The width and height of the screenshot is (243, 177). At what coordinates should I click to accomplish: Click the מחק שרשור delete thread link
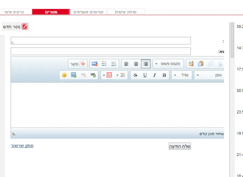[22, 146]
